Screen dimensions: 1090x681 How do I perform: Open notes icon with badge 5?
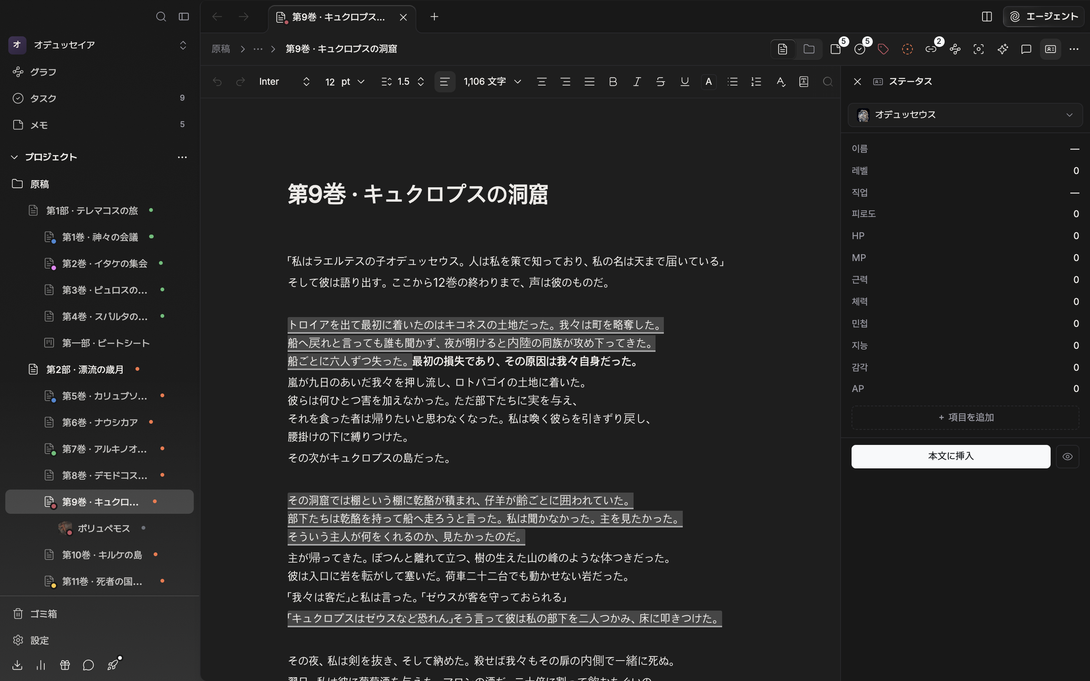[x=836, y=49]
